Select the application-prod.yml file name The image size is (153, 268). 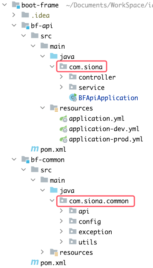click(106, 139)
